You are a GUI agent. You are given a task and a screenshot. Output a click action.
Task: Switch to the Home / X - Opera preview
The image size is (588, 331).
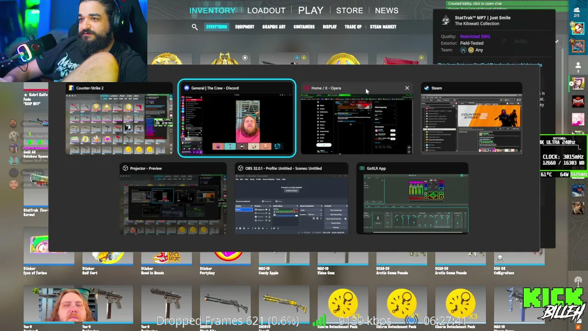pyautogui.click(x=356, y=119)
